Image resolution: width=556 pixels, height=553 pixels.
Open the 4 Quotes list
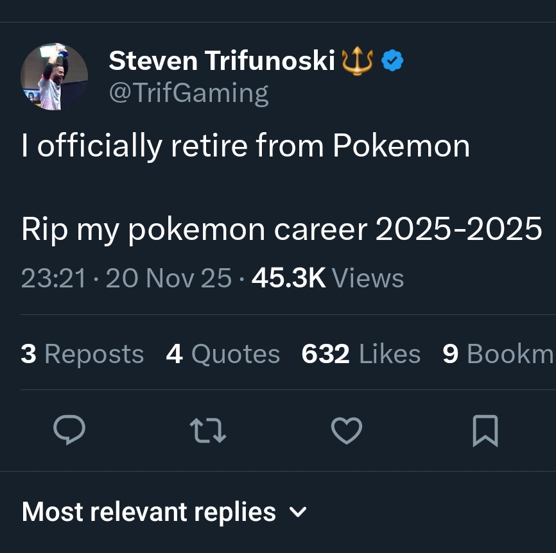[x=223, y=353]
